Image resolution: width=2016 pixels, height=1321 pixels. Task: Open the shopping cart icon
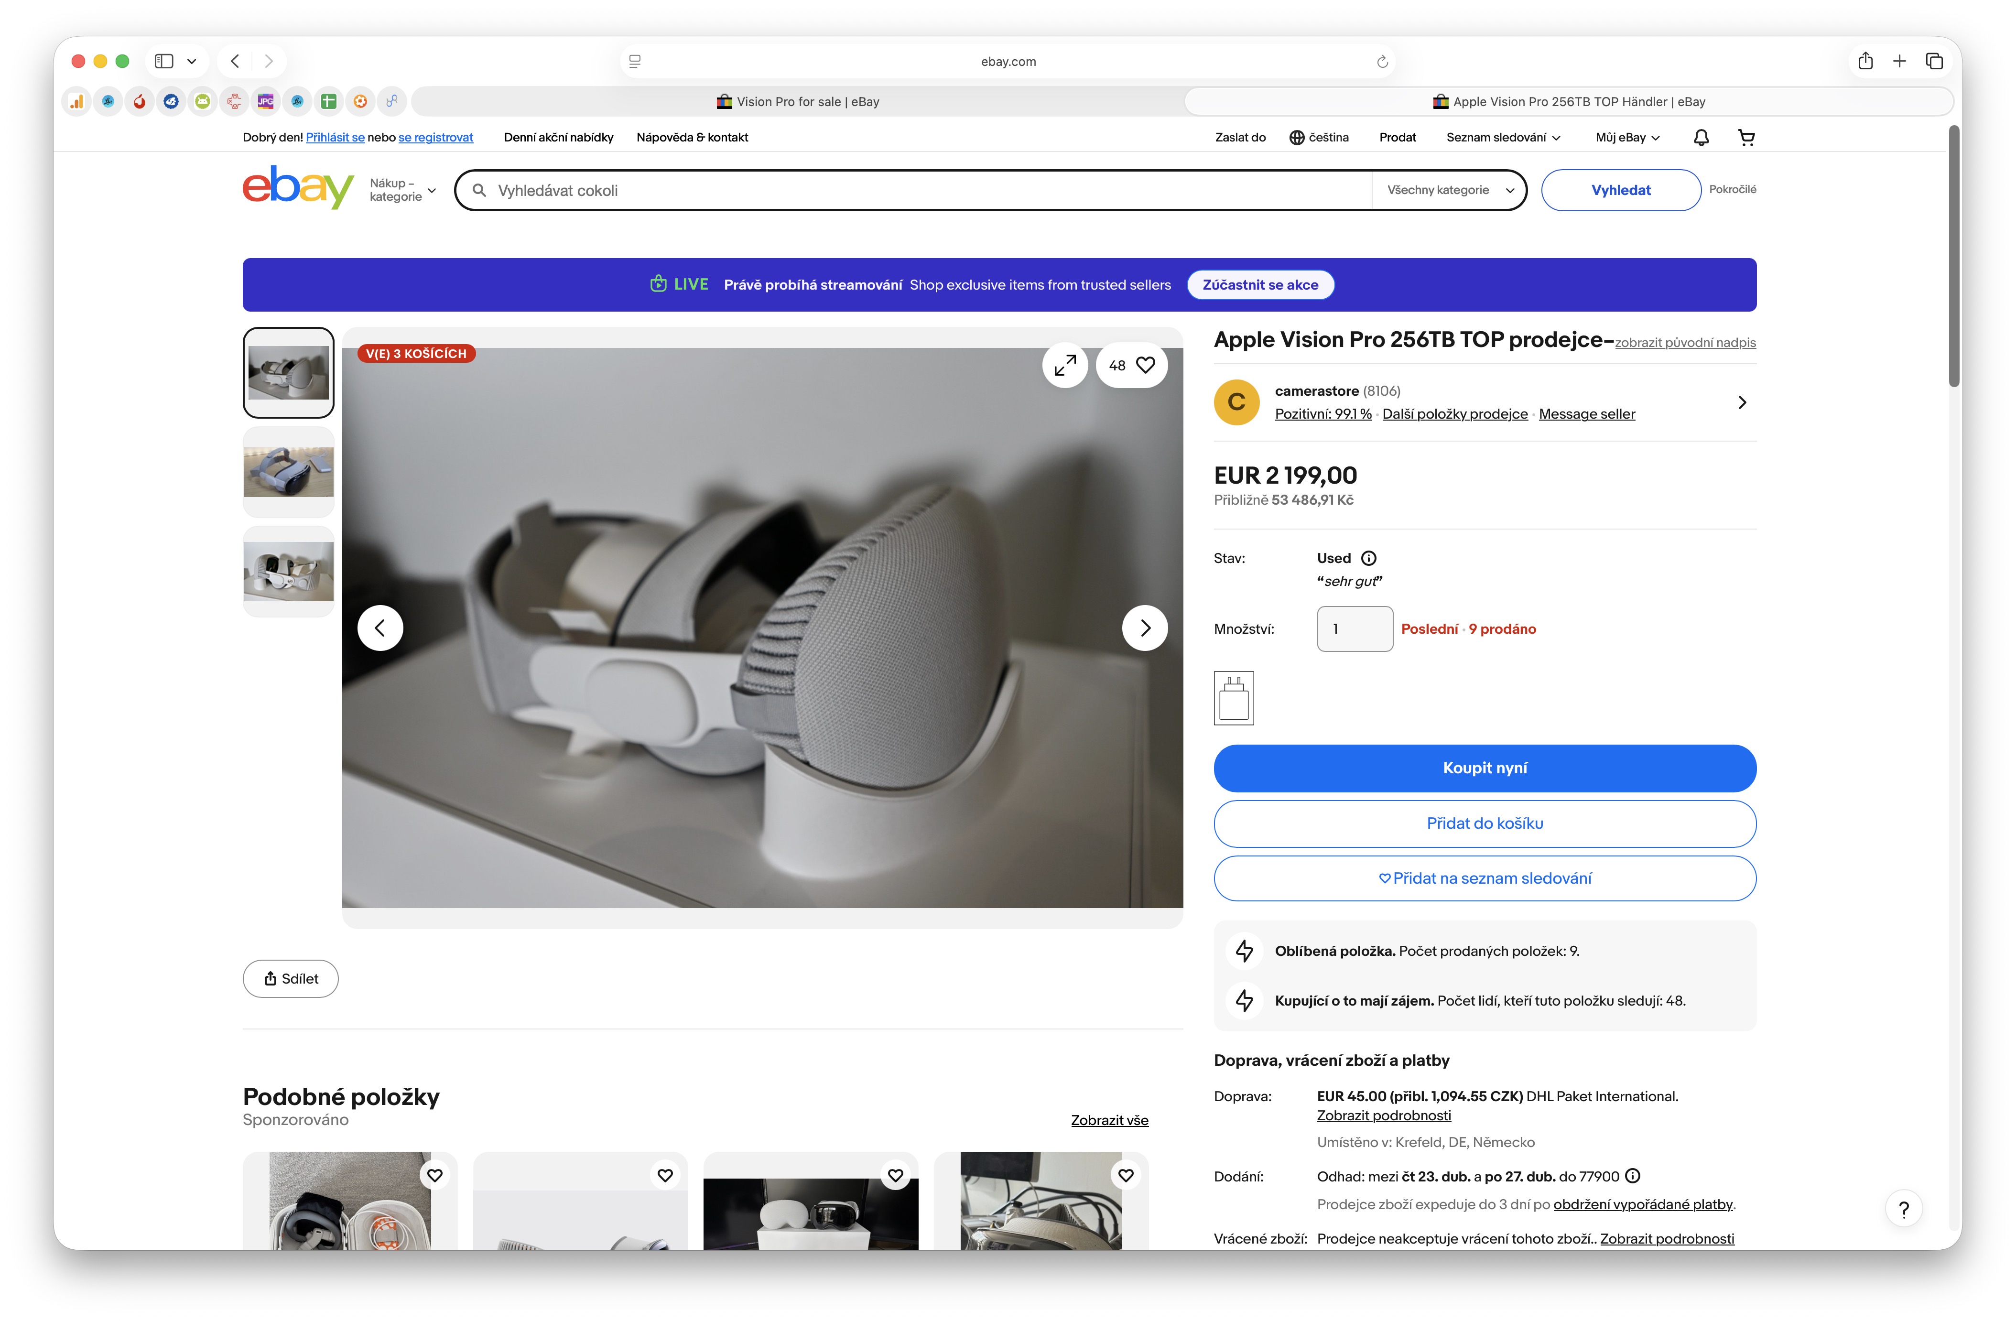point(1746,137)
